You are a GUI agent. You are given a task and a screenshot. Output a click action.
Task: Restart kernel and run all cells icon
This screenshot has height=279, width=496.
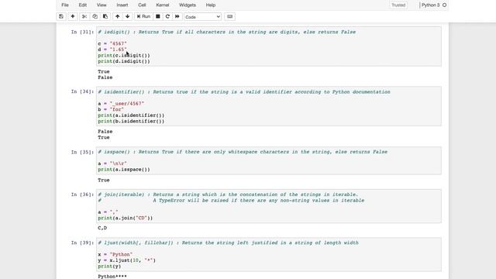[177, 16]
